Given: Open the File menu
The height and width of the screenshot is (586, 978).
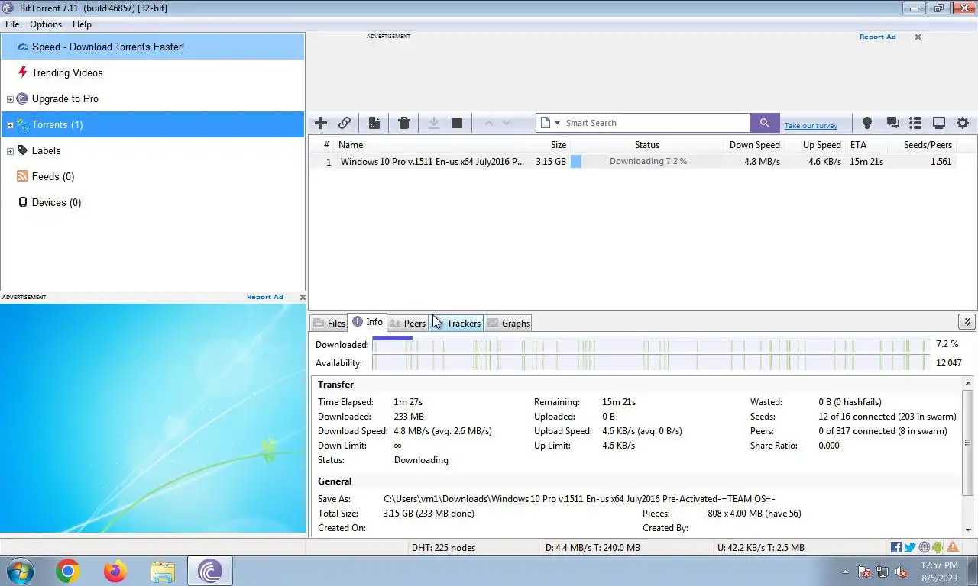Looking at the screenshot, I should point(12,24).
